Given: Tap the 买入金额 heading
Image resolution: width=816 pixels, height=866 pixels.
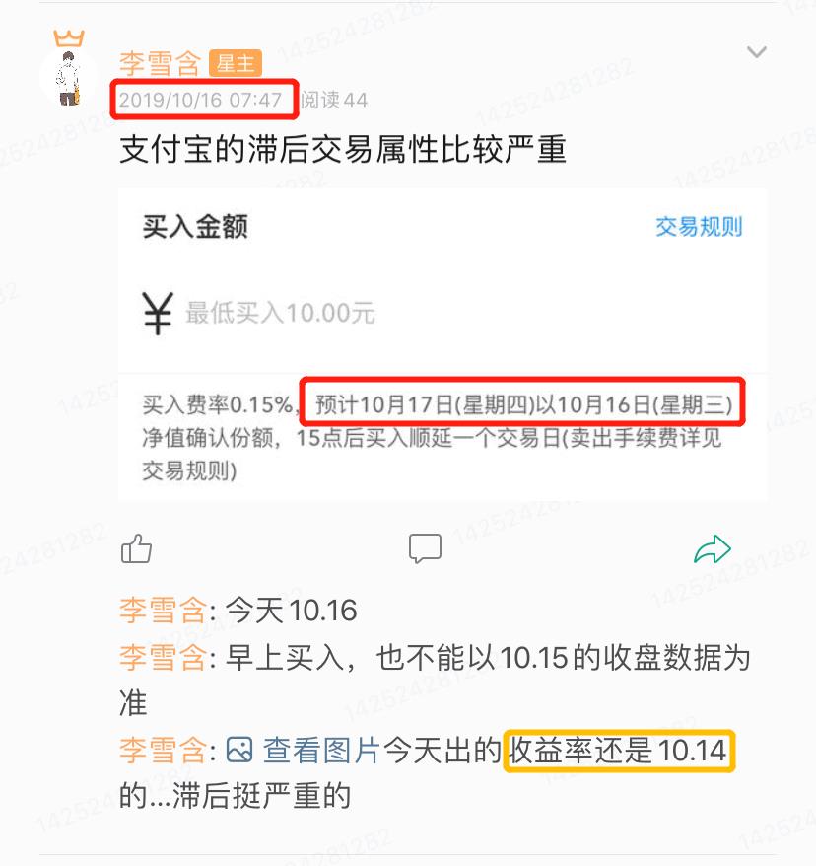Looking at the screenshot, I should point(195,227).
